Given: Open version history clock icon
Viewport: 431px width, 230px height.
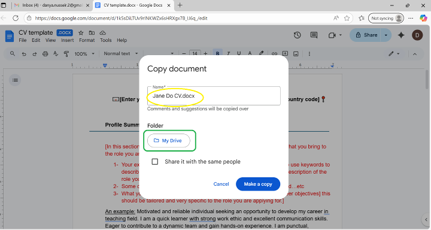Looking at the screenshot, I should point(297,35).
